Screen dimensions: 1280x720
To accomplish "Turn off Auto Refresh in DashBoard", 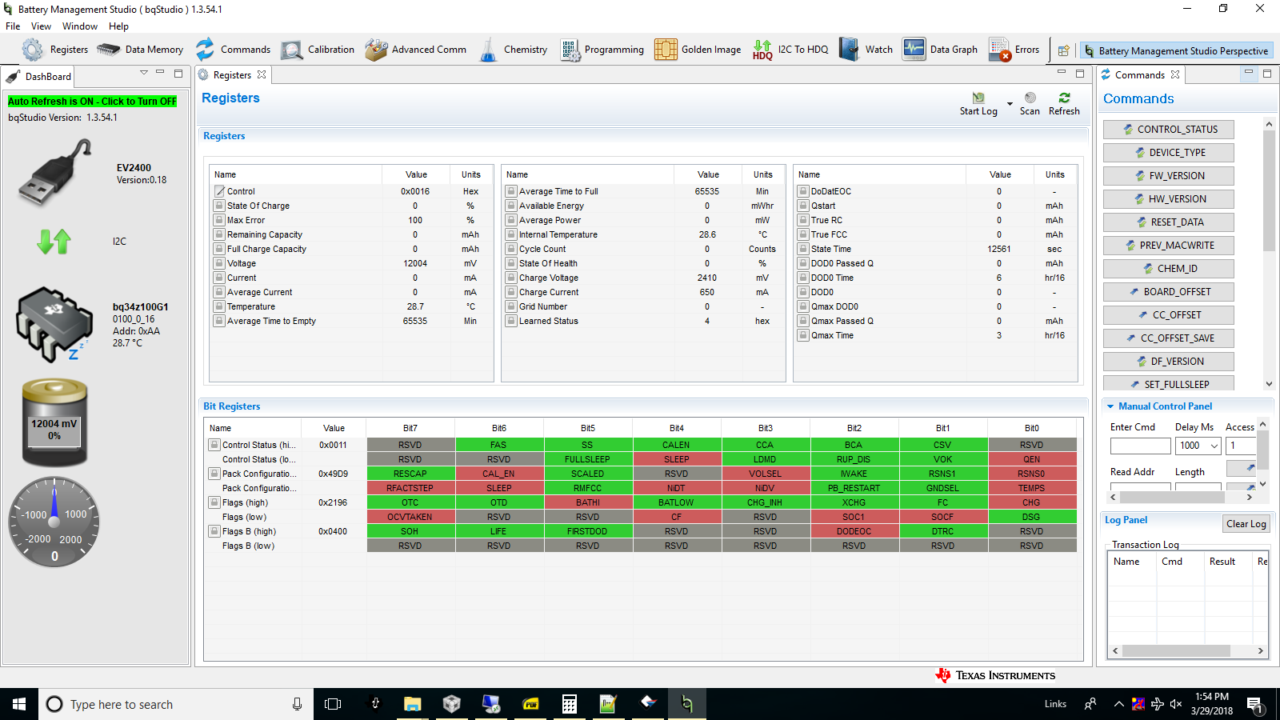I will (x=92, y=102).
